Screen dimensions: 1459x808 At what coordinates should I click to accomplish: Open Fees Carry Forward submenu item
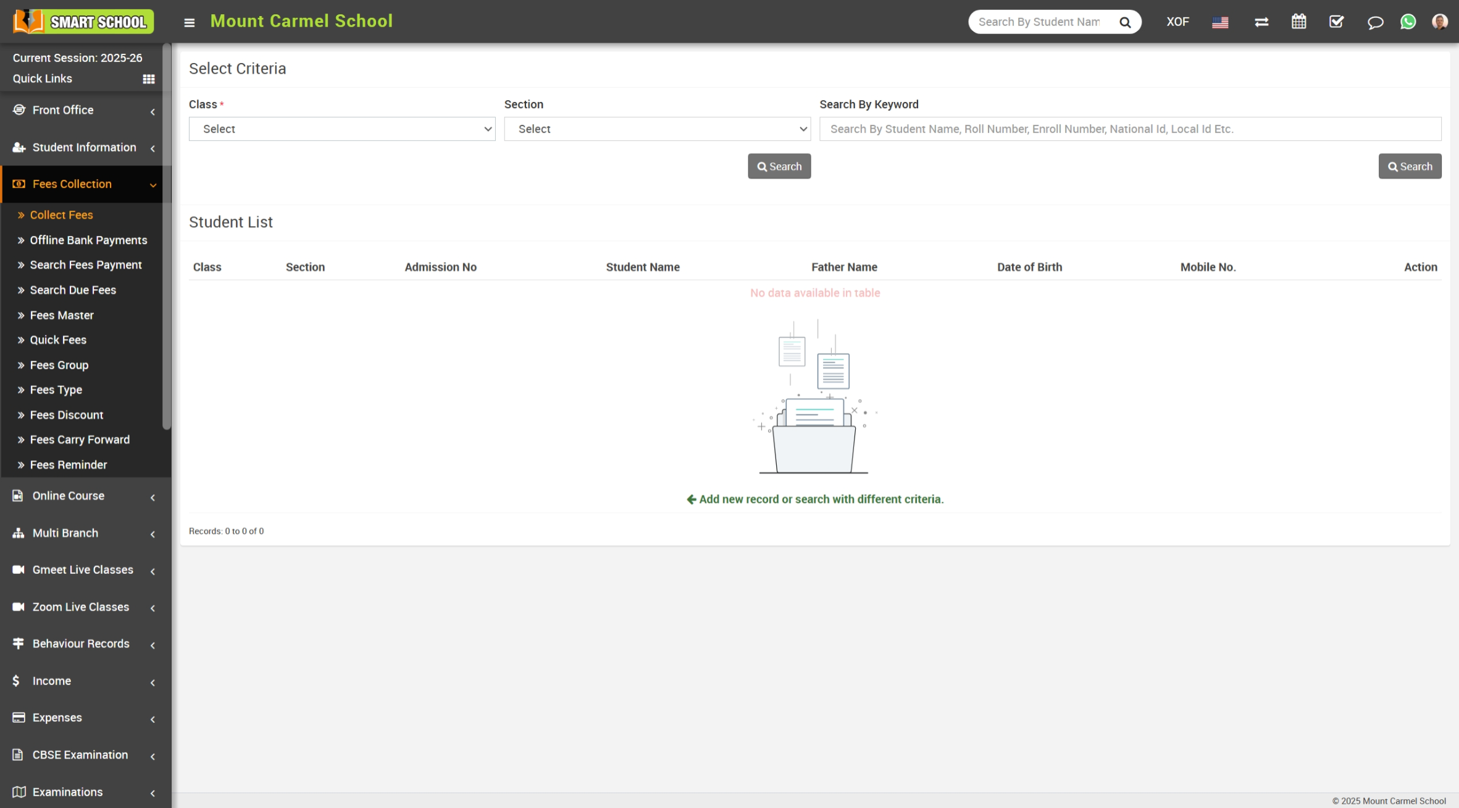coord(80,440)
